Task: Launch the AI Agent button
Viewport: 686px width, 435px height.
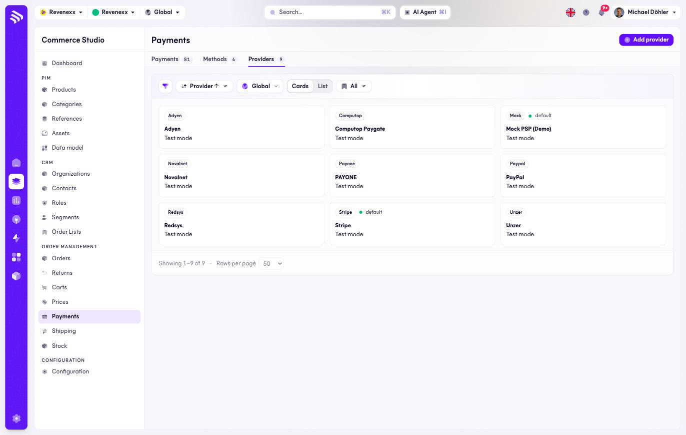Action: click(425, 12)
